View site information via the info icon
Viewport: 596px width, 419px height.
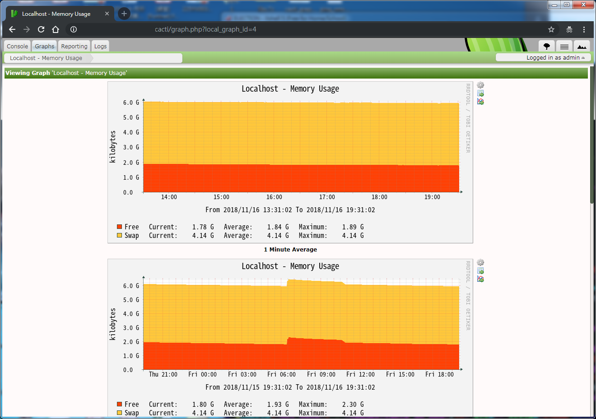[x=73, y=29]
